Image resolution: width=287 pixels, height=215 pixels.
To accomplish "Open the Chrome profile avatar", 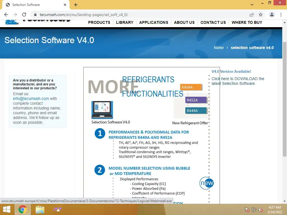I will [272, 15].
